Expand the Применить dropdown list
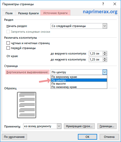The width and height of the screenshot is (121, 142). coord(59,126)
